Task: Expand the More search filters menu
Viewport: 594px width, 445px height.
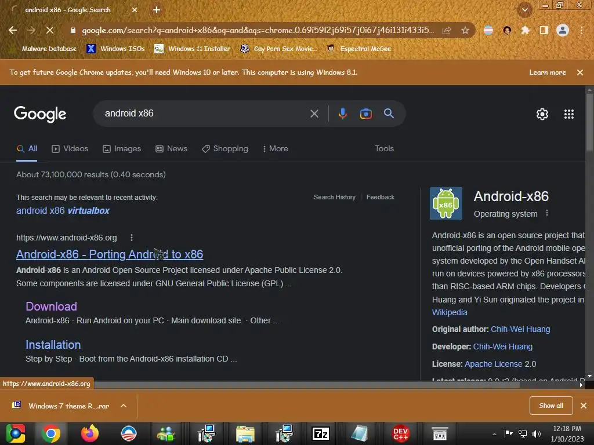Action: point(276,149)
